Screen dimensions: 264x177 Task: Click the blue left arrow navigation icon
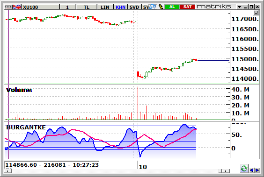click(252, 170)
